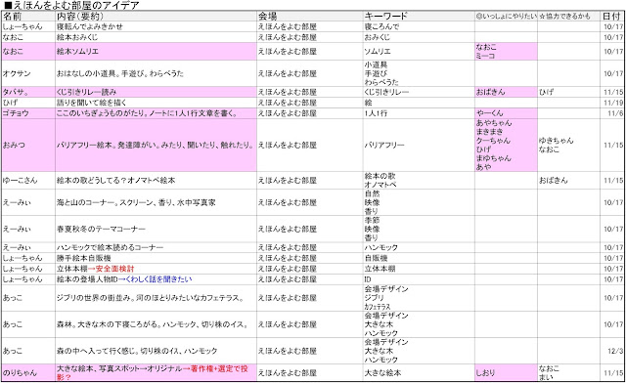Screen dimensions: 626x383
Task: Select the name cell のりちゃん
Action: point(28,372)
